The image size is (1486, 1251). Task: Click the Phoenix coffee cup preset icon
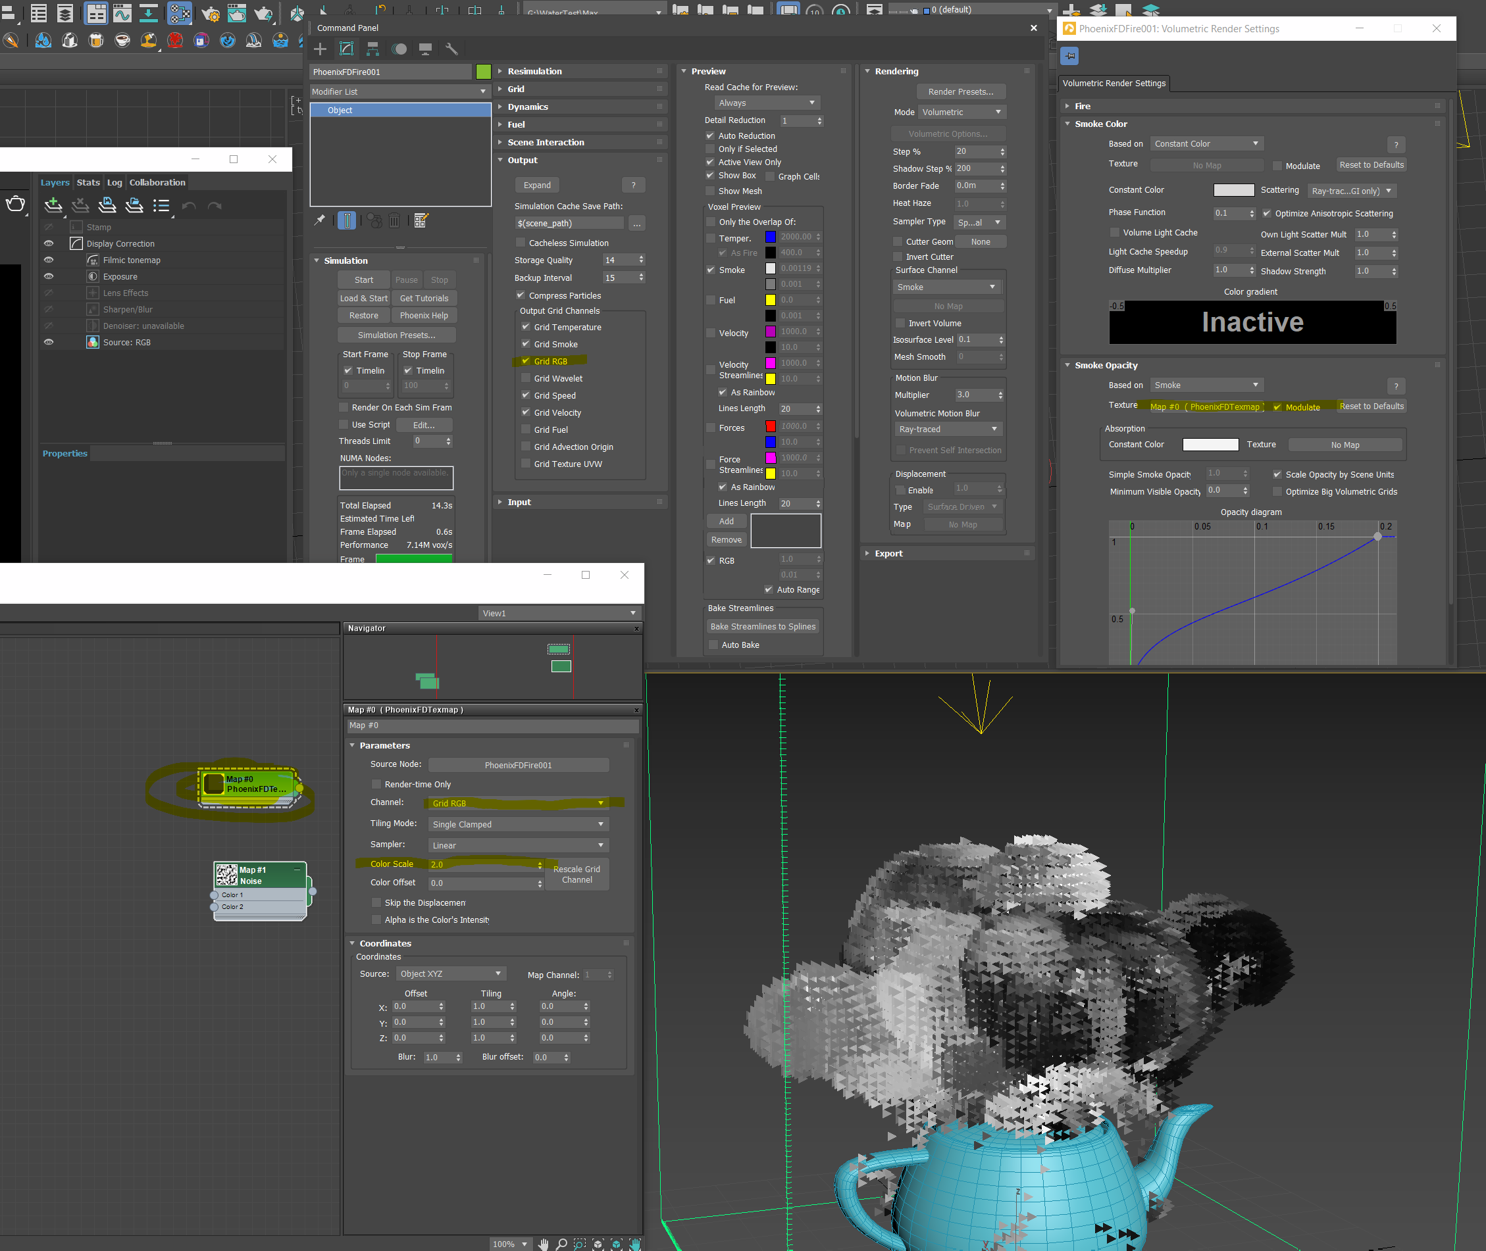123,40
